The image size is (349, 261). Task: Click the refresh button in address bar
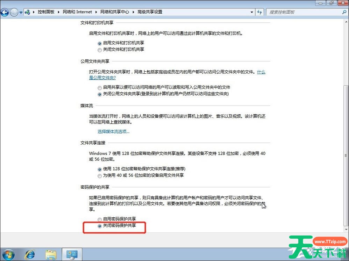pos(259,12)
